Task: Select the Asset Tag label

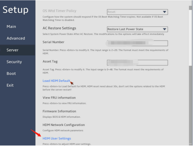Action: click(50, 62)
